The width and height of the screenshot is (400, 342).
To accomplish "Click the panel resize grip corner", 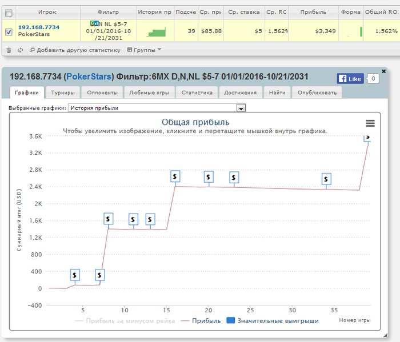I will 385,335.
